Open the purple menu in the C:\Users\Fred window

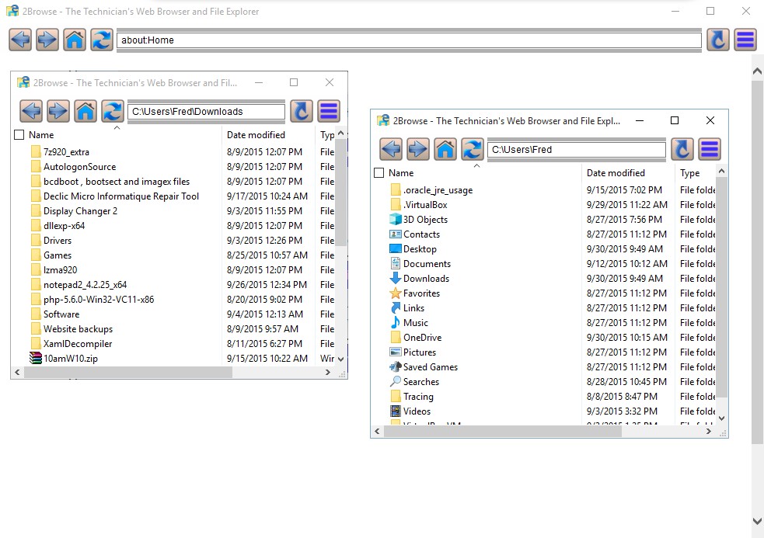710,149
